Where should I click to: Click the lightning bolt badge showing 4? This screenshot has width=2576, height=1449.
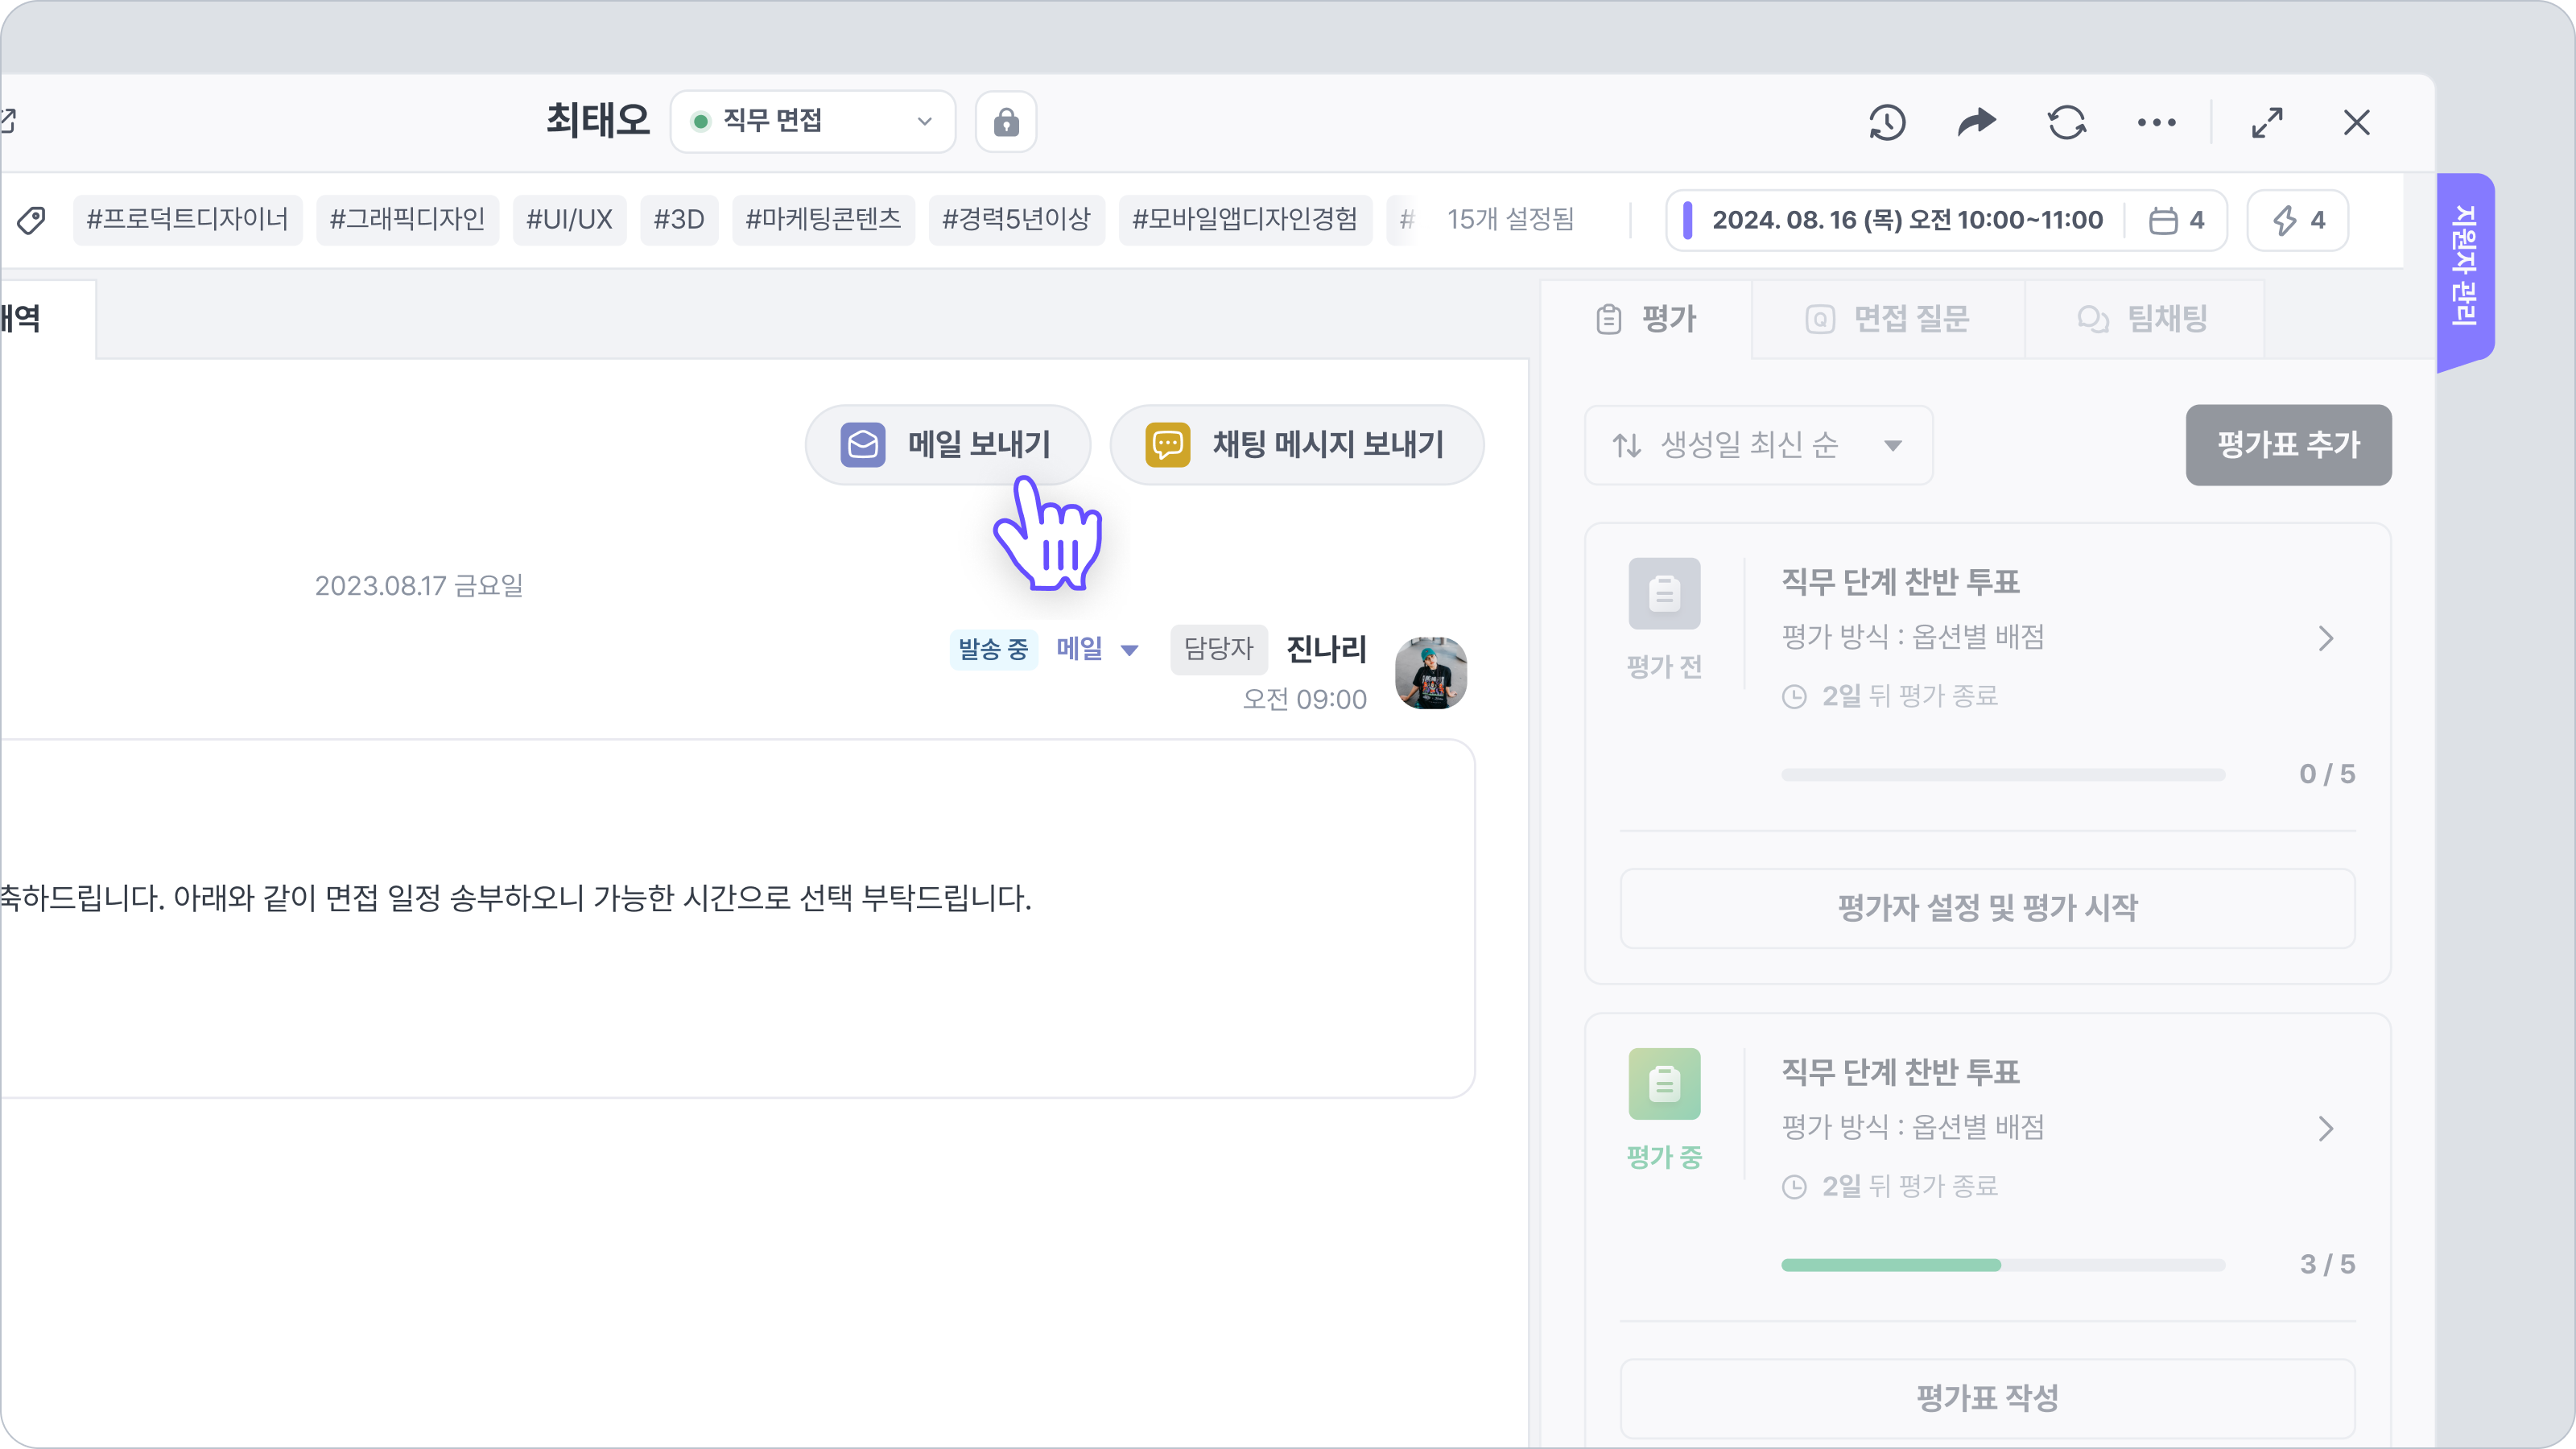click(x=2298, y=220)
